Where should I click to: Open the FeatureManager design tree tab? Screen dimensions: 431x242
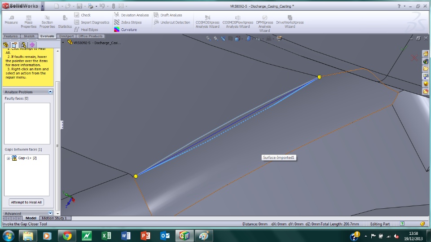[x=5, y=44]
